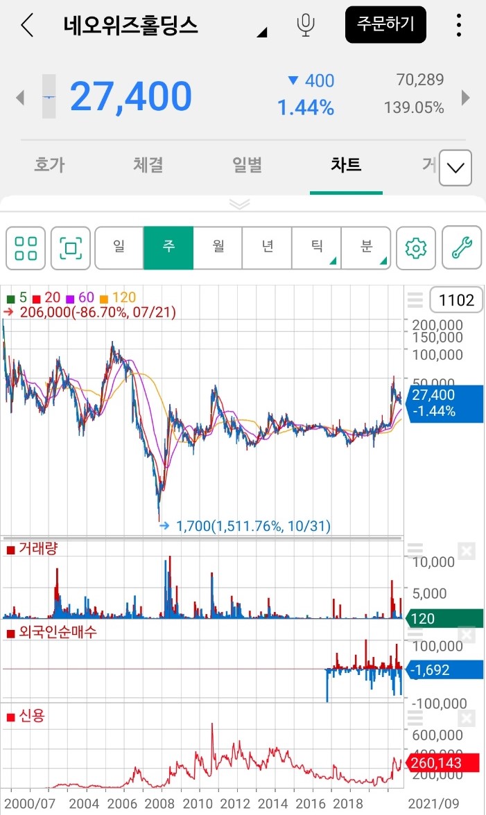The height and width of the screenshot is (815, 486).
Task: Collapse the panel with the double-chevron handle
Action: tap(240, 204)
